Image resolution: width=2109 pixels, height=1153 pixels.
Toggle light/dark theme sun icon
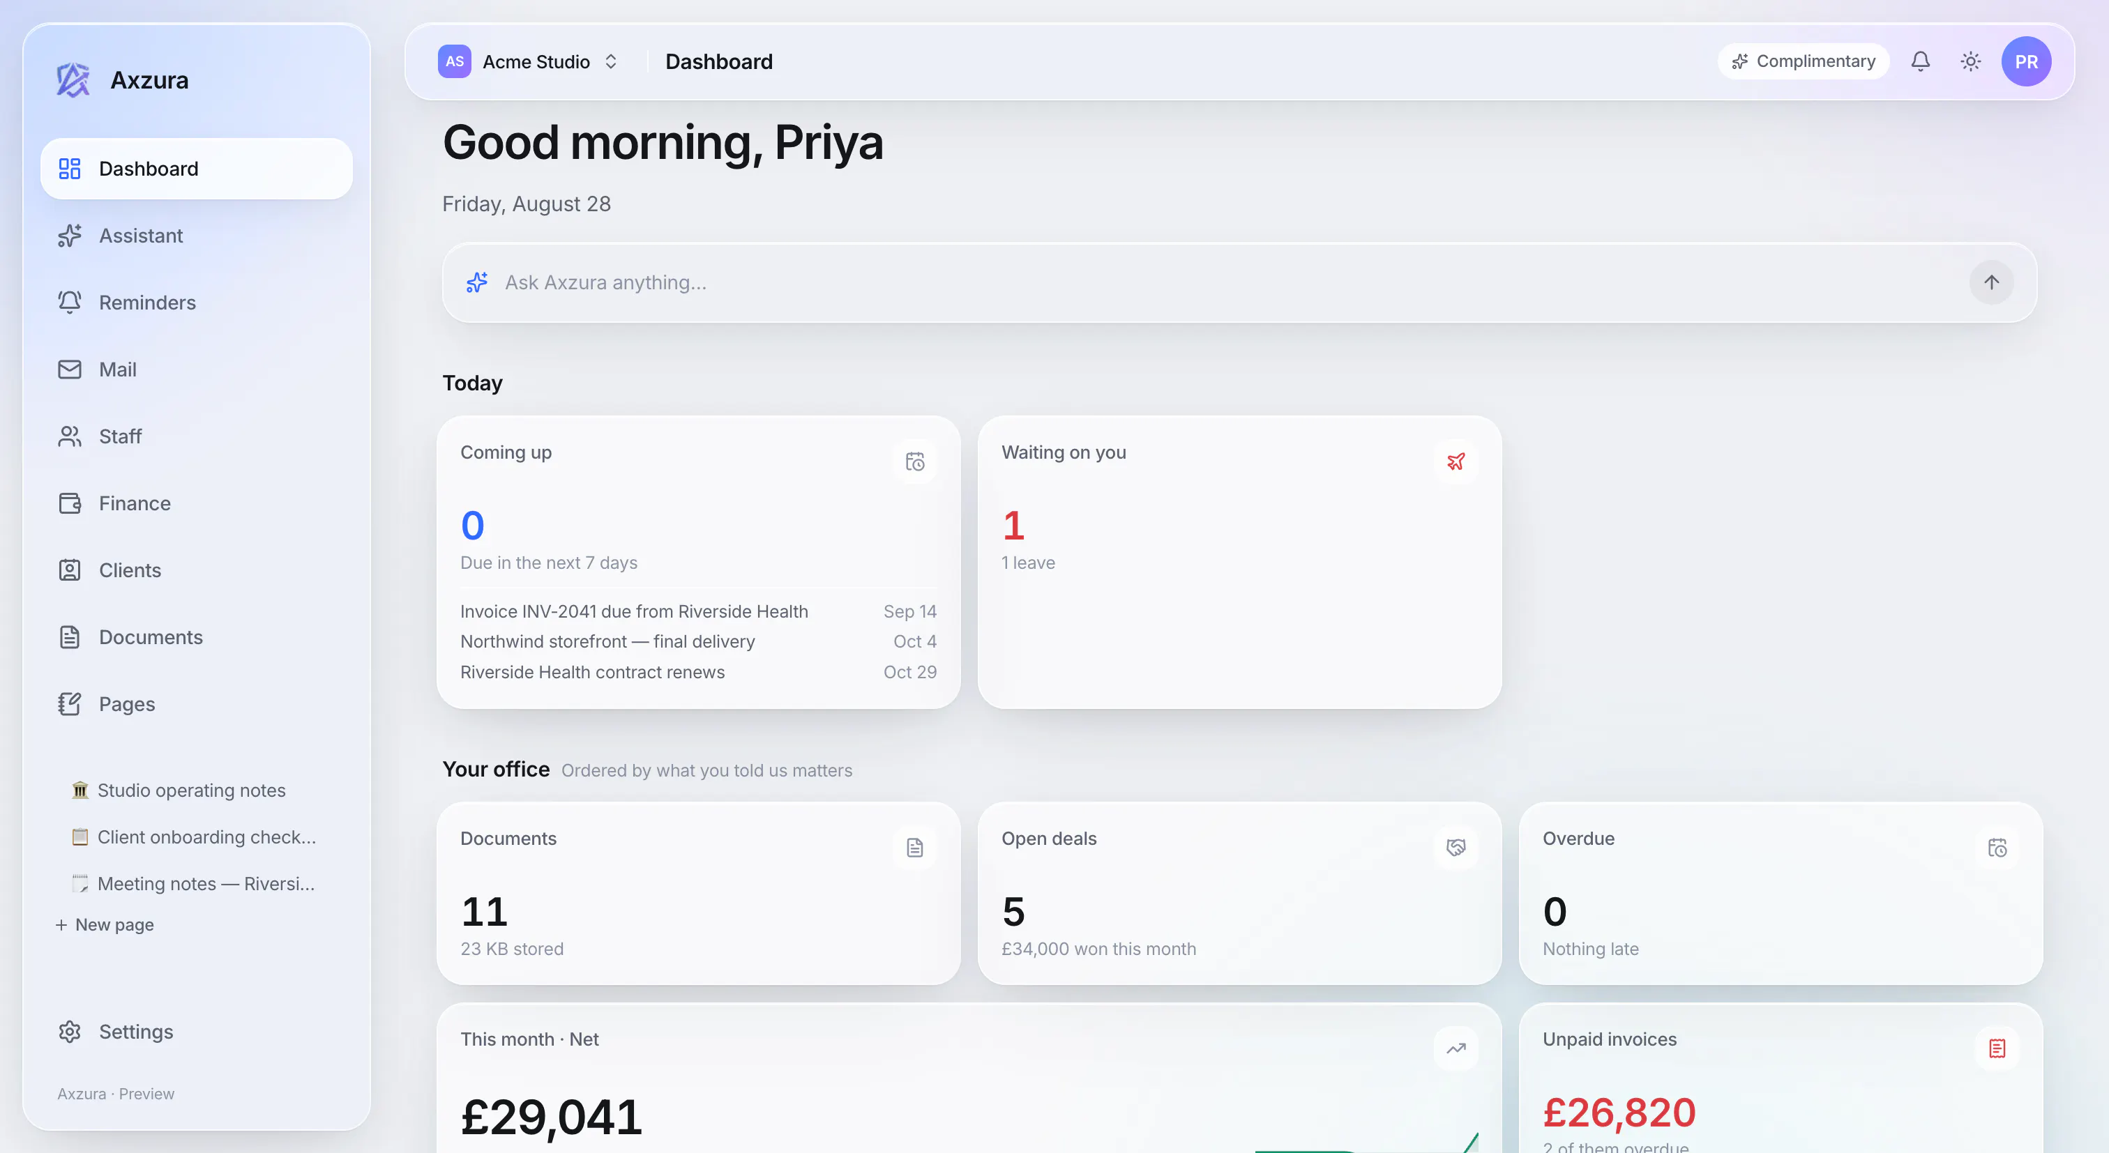pos(1970,61)
